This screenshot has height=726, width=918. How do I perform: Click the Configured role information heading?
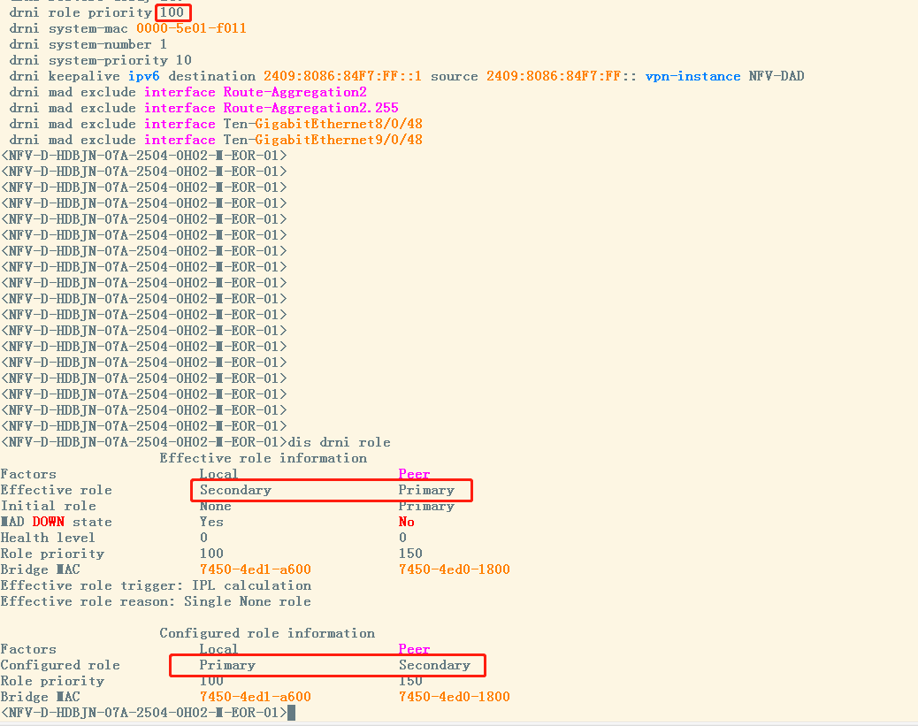click(x=268, y=633)
